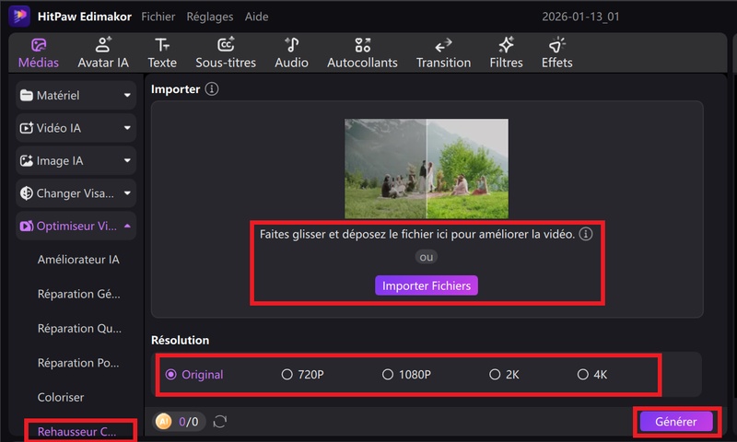The height and width of the screenshot is (442, 737).
Task: Switch to the Effets tab
Action: (x=557, y=53)
